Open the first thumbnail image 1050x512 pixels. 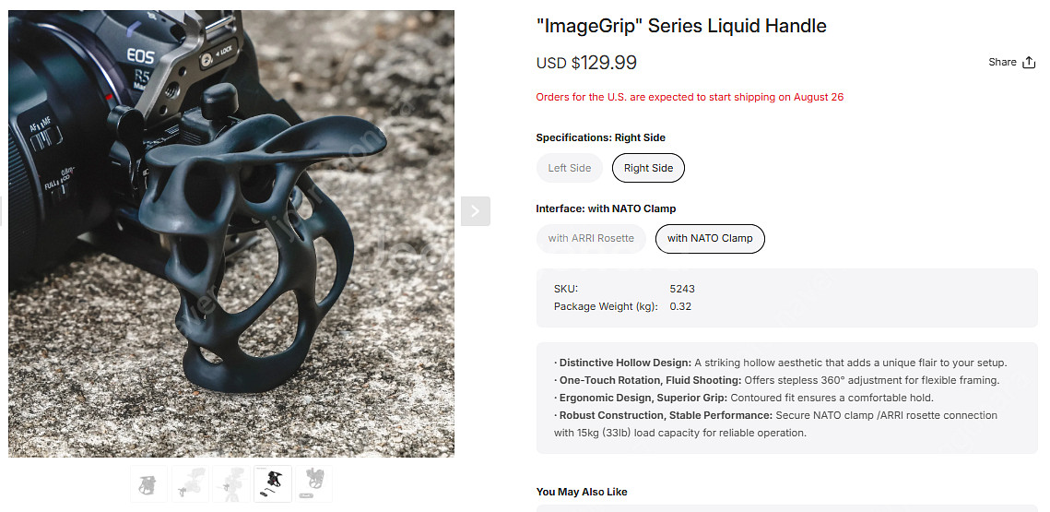148,483
